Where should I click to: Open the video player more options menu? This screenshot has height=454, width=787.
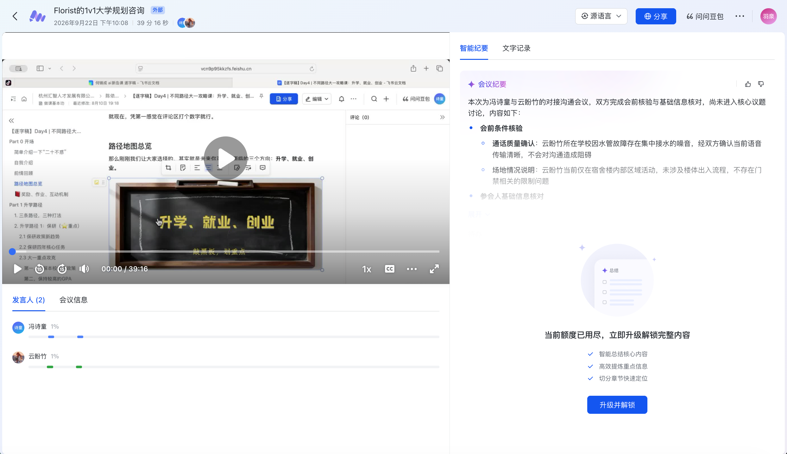click(x=412, y=269)
